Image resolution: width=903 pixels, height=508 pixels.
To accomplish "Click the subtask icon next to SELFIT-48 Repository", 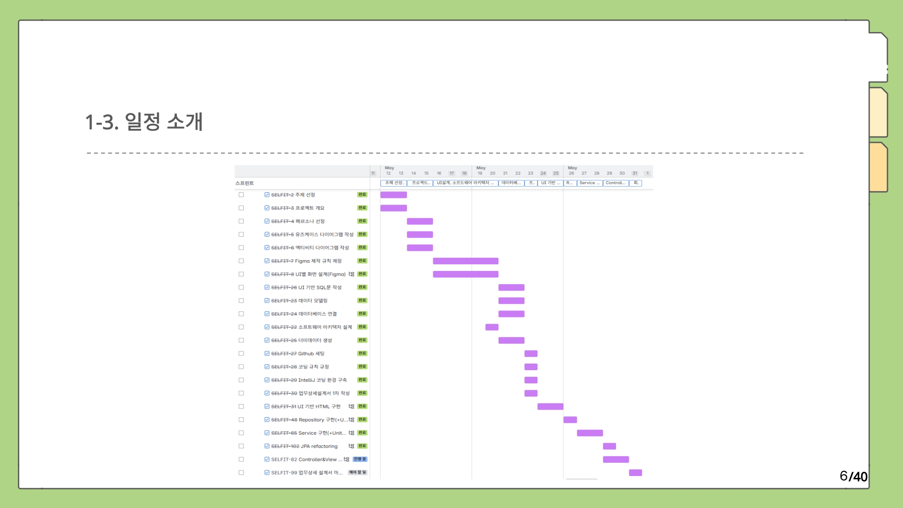I will tap(351, 420).
